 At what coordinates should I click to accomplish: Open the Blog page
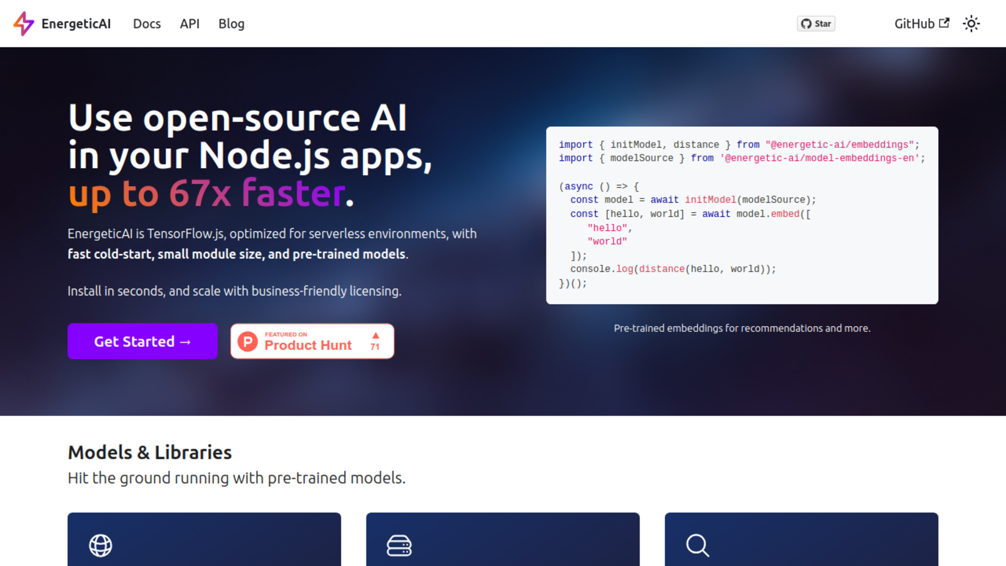tap(231, 24)
